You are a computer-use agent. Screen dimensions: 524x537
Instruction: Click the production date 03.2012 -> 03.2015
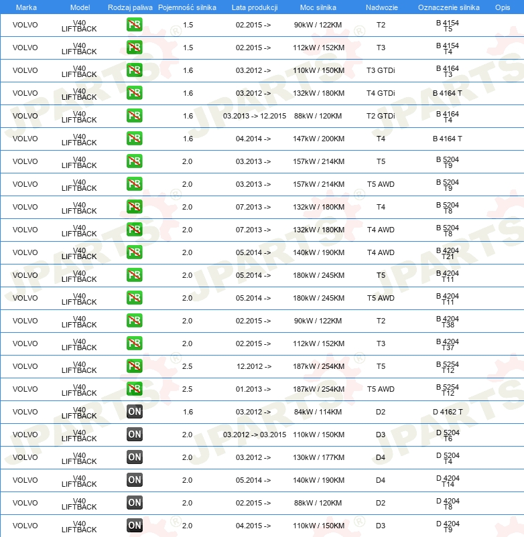(254, 435)
